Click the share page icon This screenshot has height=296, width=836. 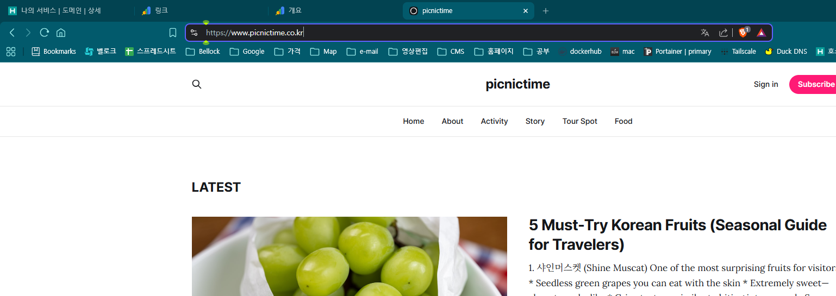click(x=723, y=33)
